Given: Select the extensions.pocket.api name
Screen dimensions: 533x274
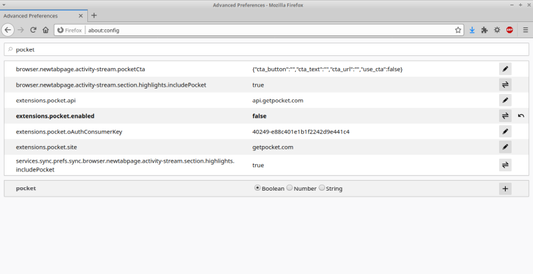Looking at the screenshot, I should (46, 100).
